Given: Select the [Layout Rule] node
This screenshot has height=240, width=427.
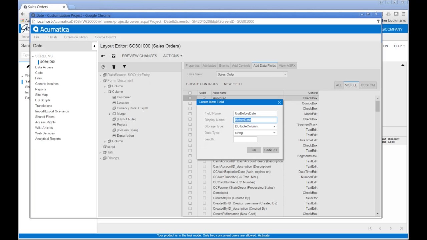Looking at the screenshot, I should pyautogui.click(x=126, y=119).
